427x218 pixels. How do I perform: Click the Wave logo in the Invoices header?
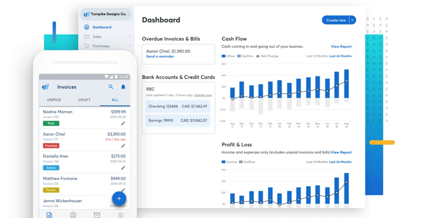[x=45, y=87]
